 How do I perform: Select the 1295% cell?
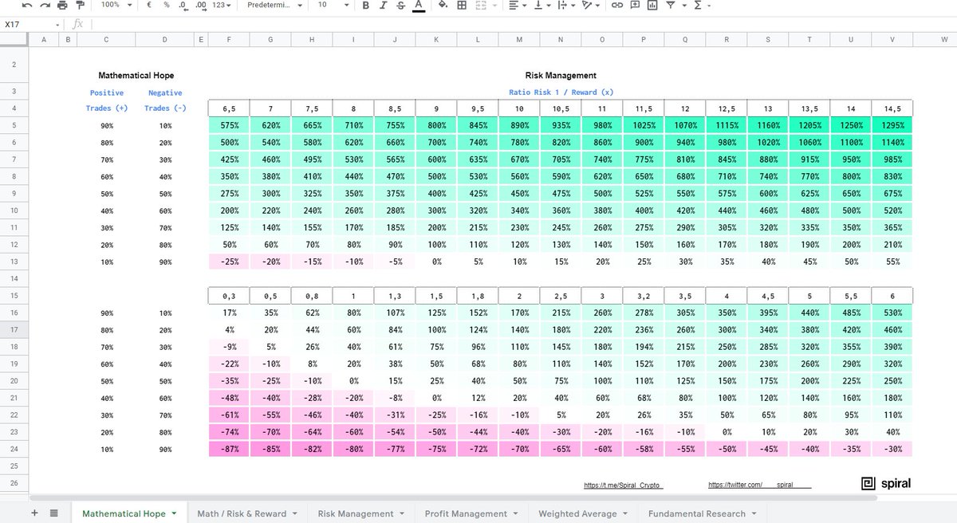tap(891, 125)
